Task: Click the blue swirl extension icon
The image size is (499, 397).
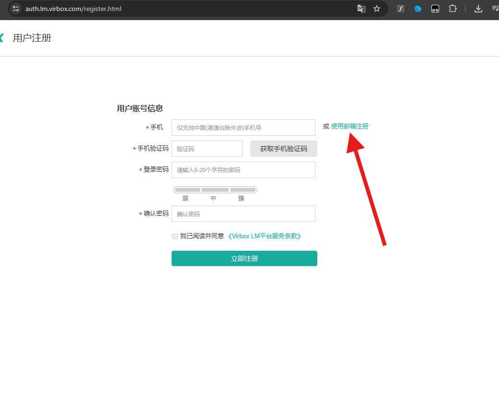Action: point(418,9)
